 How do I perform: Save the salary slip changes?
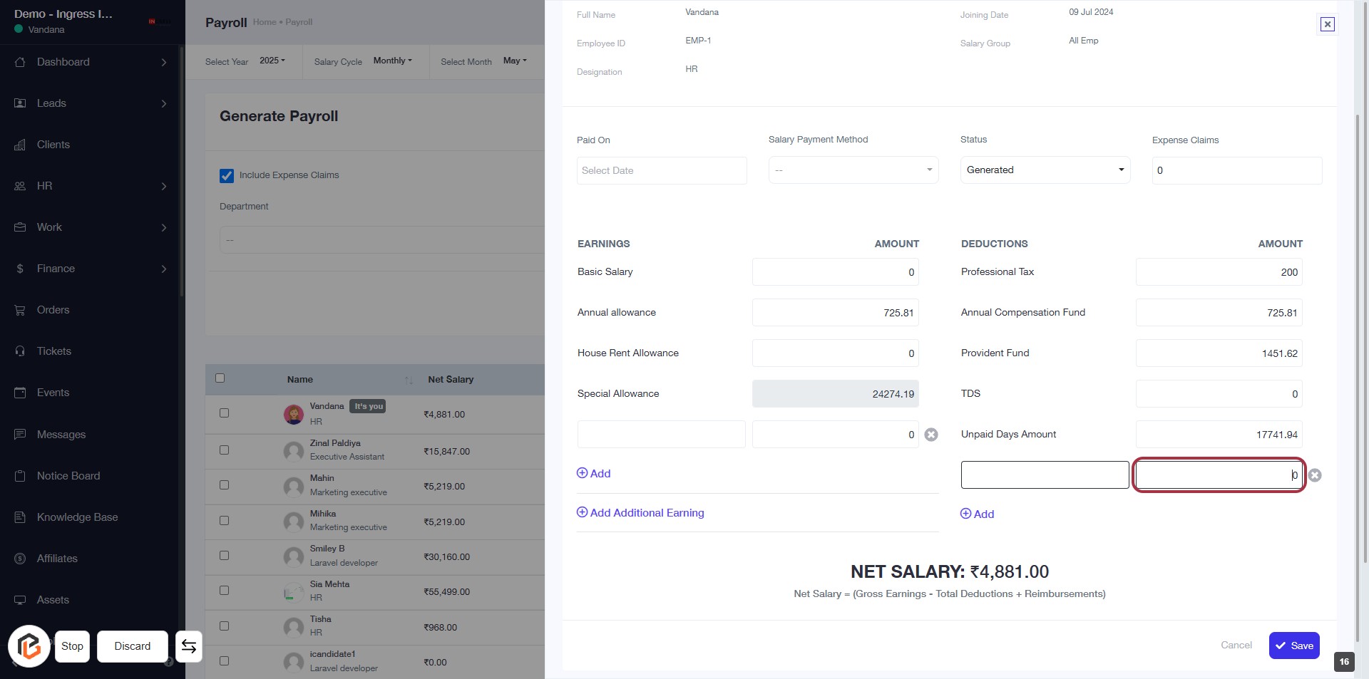click(x=1293, y=646)
